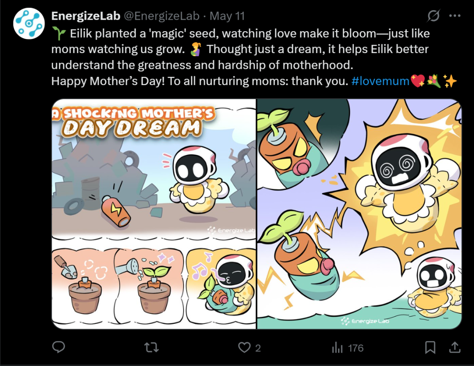
Task: Bookmark this EnergizeLab tweet
Action: click(430, 347)
